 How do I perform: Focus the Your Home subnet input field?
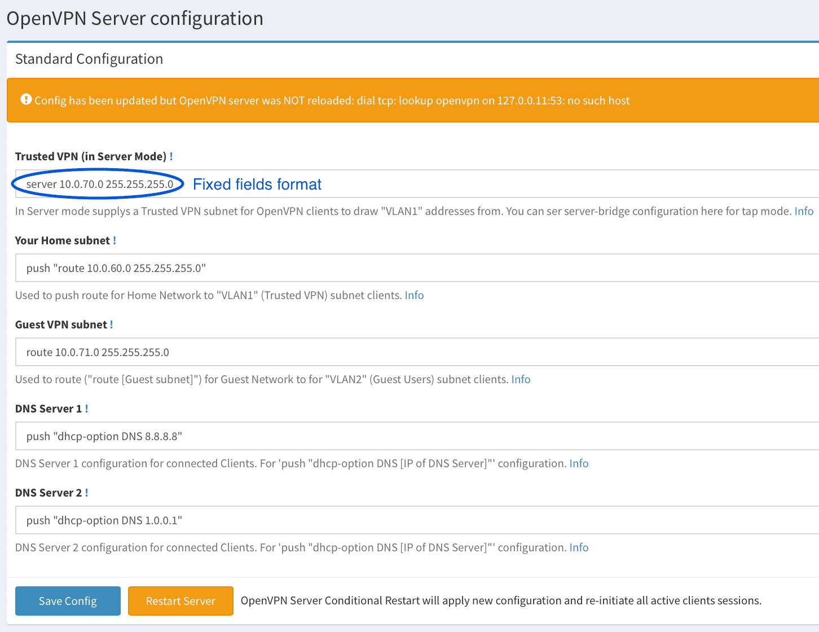(417, 268)
